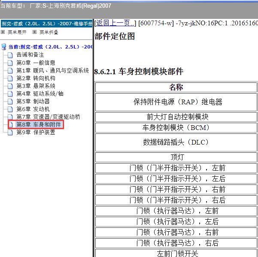Click the 别克-君威（2.0L、2.5L）-2007-维修手册 panel header

(x=46, y=24)
